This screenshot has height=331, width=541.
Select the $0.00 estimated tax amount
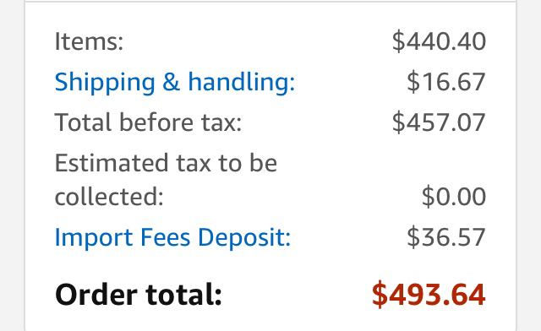[x=454, y=197]
